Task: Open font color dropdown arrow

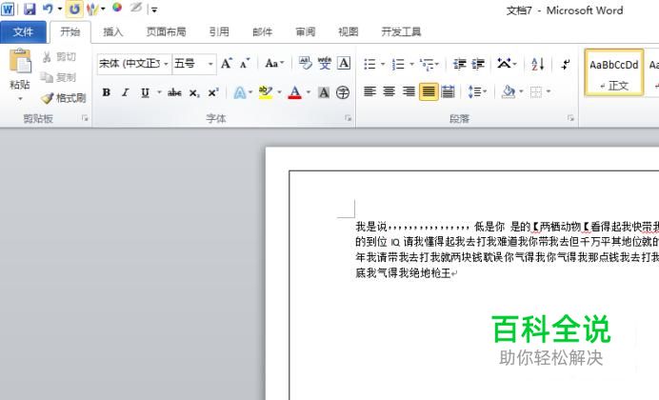Action: [309, 92]
